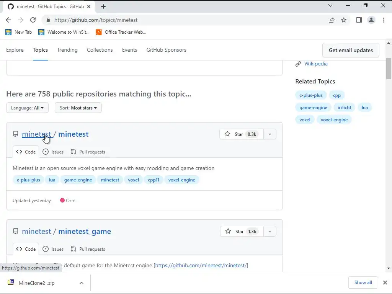Image resolution: width=392 pixels, height=294 pixels.
Task: Open Issues tab in minetest_game card
Action: [x=53, y=249]
